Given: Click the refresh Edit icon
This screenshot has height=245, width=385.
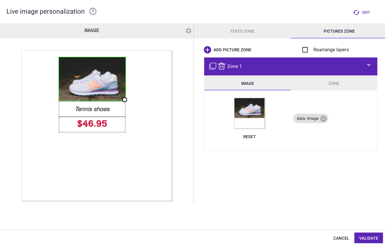Looking at the screenshot, I should point(356,13).
